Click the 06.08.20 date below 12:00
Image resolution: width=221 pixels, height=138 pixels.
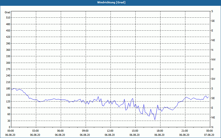click(x=110, y=135)
